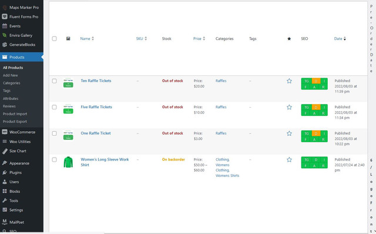376x234 pixels.
Task: Click Ten Raffle Tickets product thumbnail
Action: [x=68, y=83]
